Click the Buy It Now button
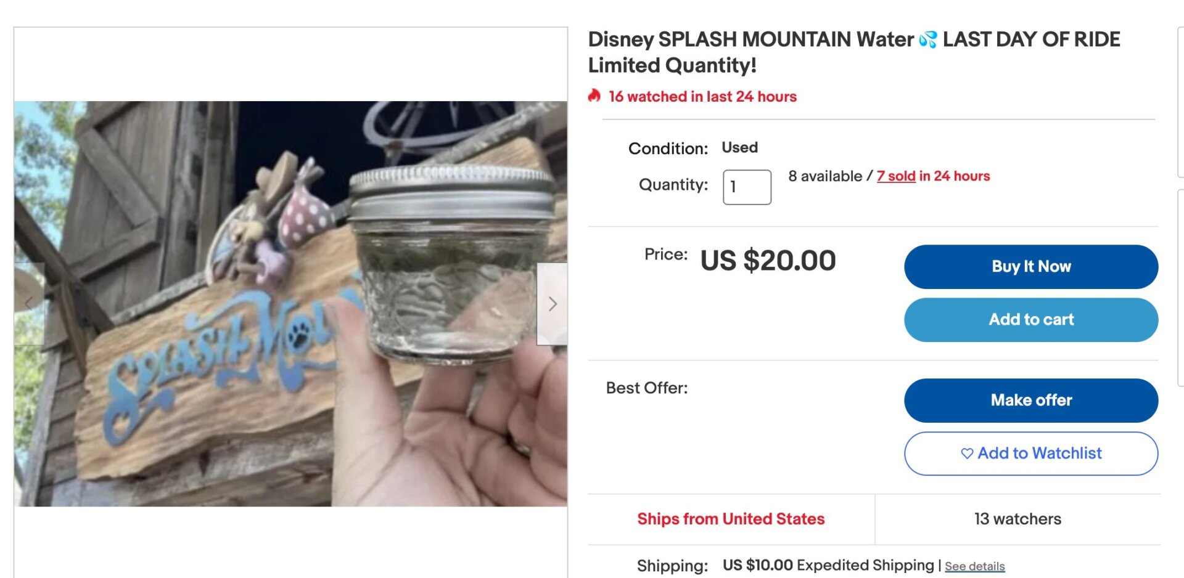This screenshot has height=578, width=1184. 1030,266
